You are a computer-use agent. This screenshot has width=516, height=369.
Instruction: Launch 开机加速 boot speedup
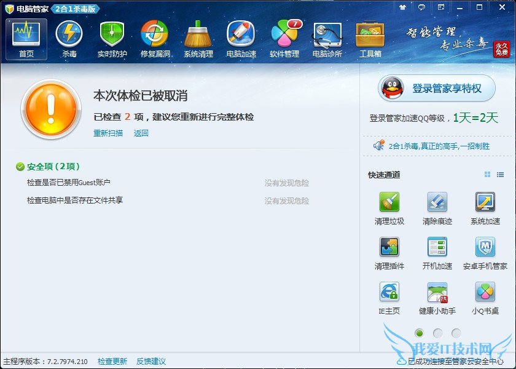pyautogui.click(x=437, y=253)
